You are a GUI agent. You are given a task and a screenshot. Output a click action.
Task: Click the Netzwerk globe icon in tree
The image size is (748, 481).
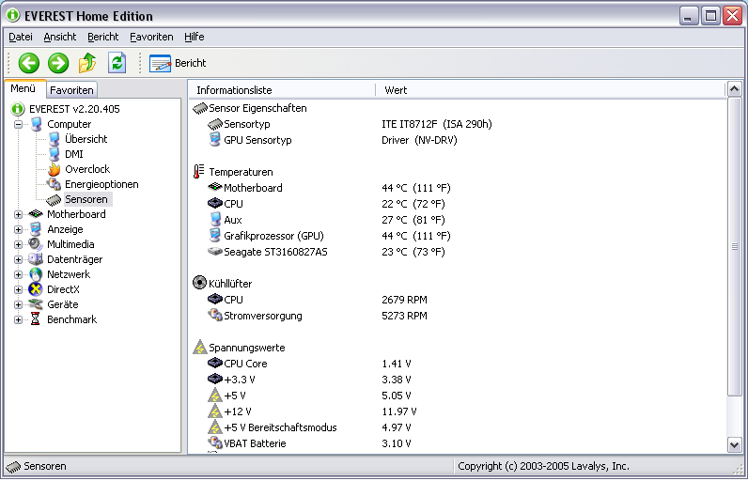(x=36, y=274)
